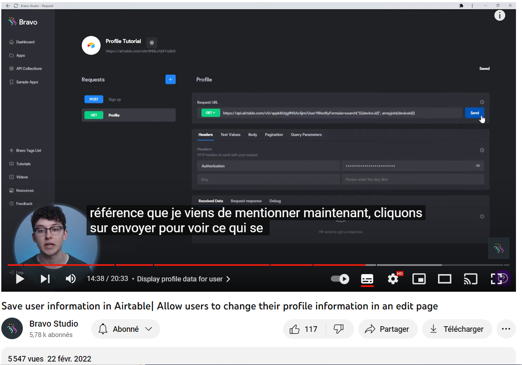Screen dimensions: 522x365
Task: Switch to the miniplayer
Action: point(419,279)
